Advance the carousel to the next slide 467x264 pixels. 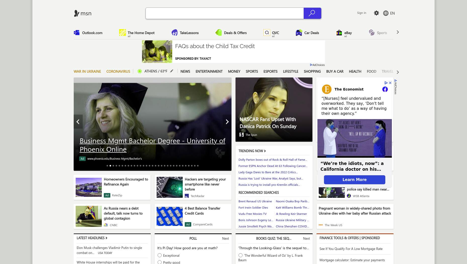227,122
